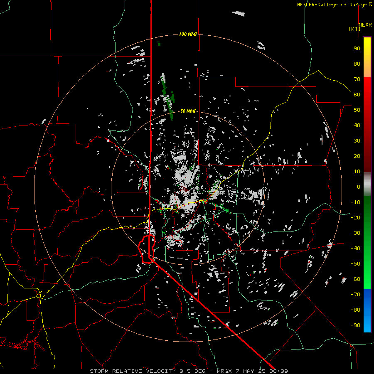Screen dimensions: 374x374
Task: Click the 80 value on the velocity scale
Action: 357,64
